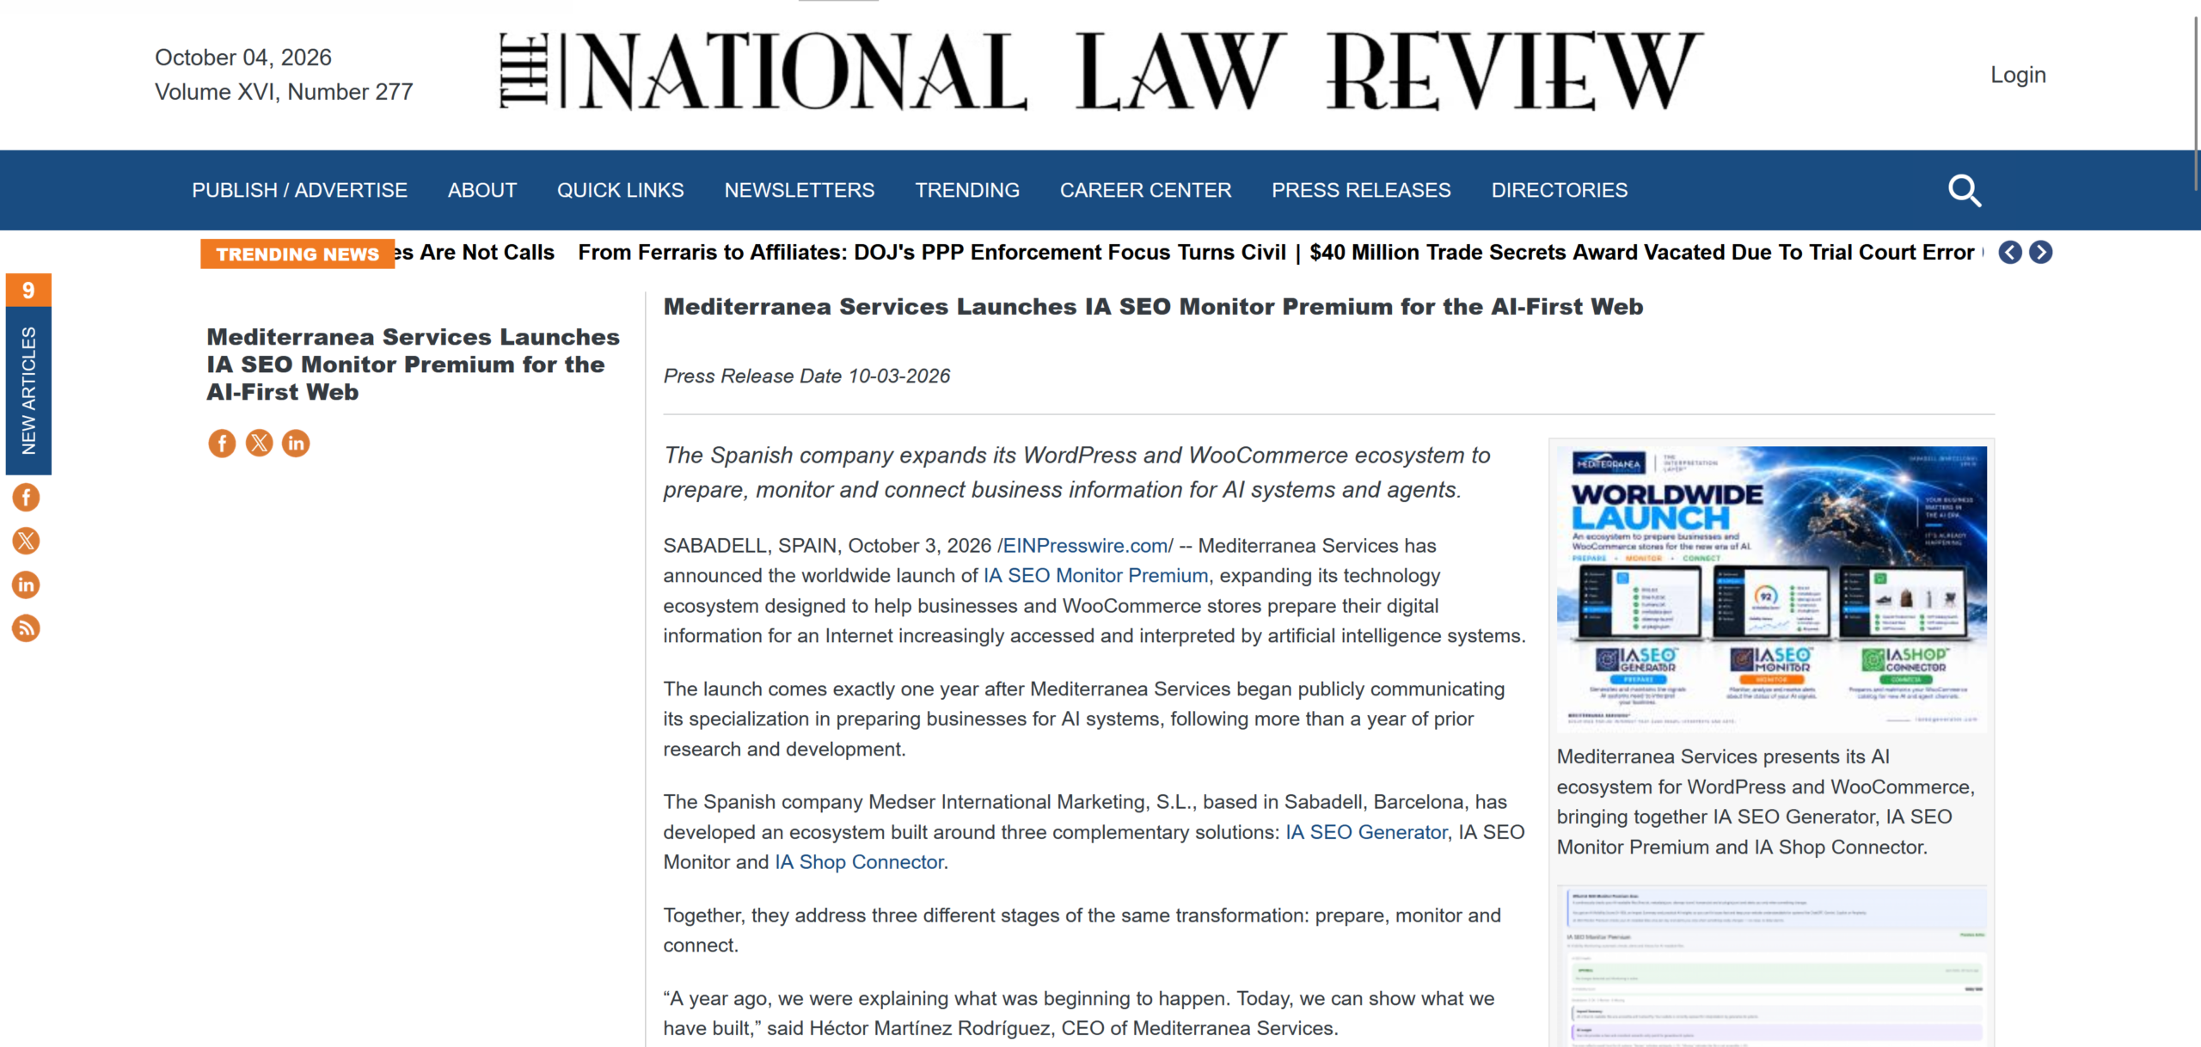This screenshot has width=2201, height=1047.
Task: Click the Volume XVI, Number 277 text
Action: (284, 92)
